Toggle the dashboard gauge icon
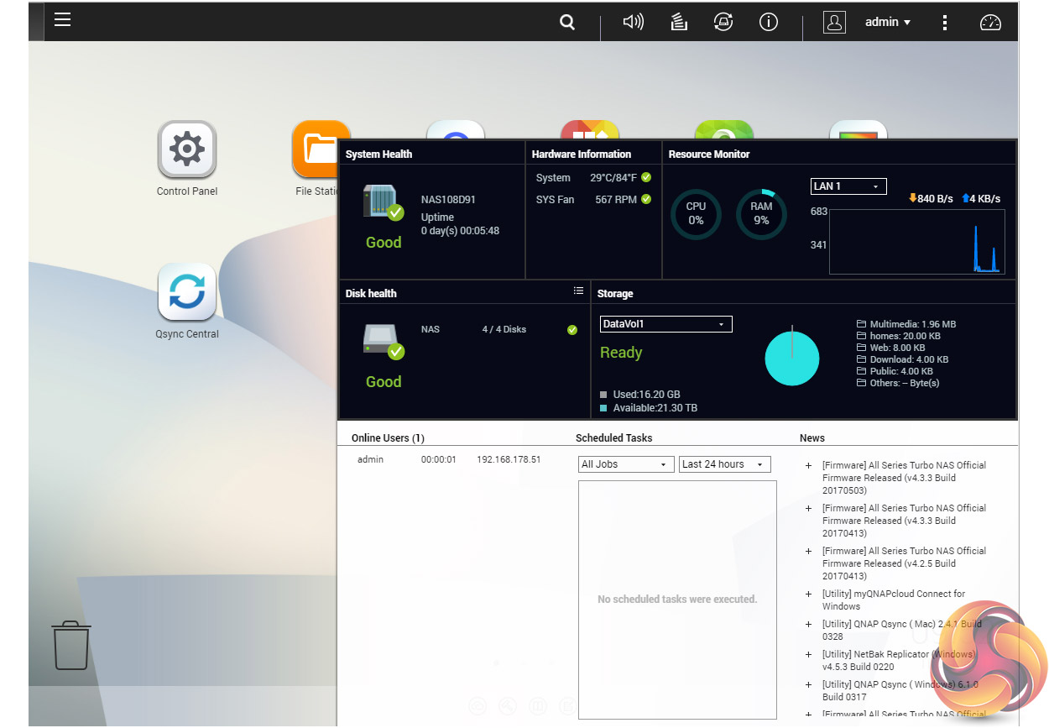The image size is (1049, 728). [x=990, y=23]
